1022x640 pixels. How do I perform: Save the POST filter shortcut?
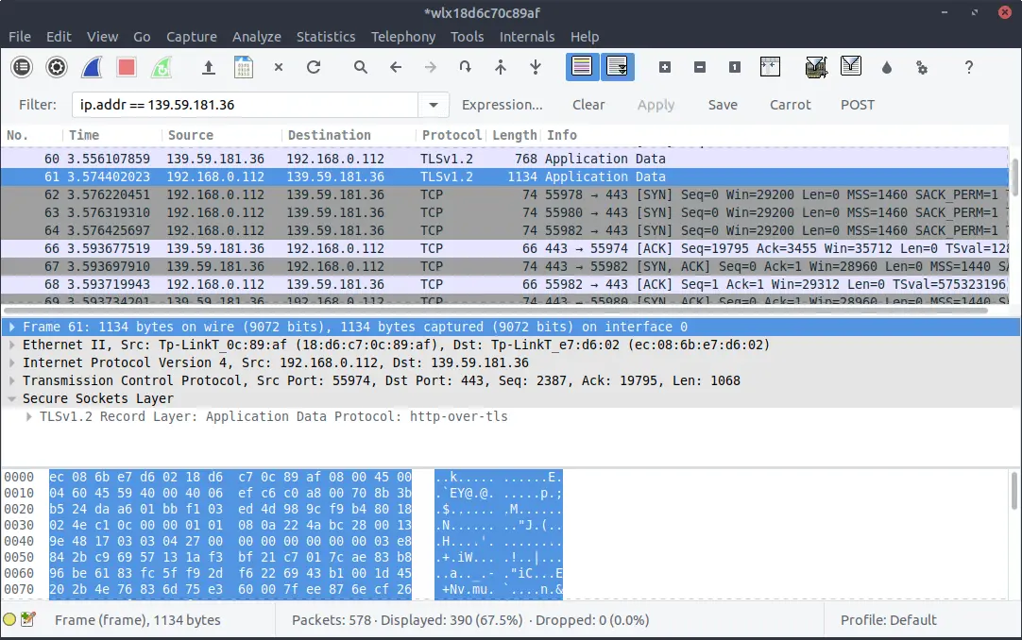[x=857, y=104]
